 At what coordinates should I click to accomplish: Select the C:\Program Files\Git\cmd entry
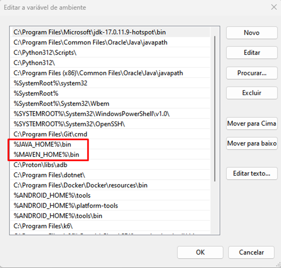110,134
